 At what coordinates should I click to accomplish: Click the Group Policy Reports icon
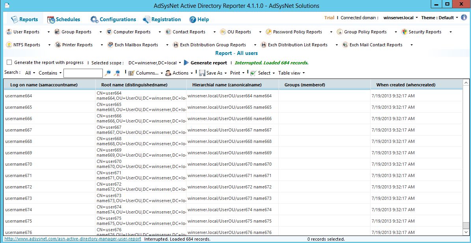pos(340,32)
